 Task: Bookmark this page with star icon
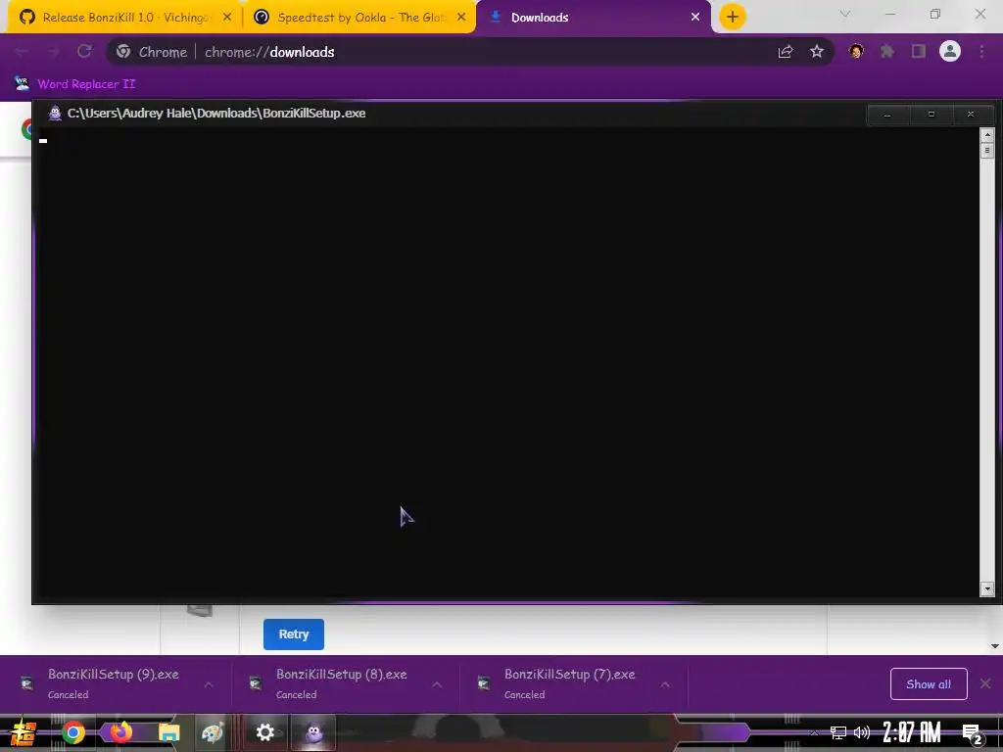[x=817, y=52]
